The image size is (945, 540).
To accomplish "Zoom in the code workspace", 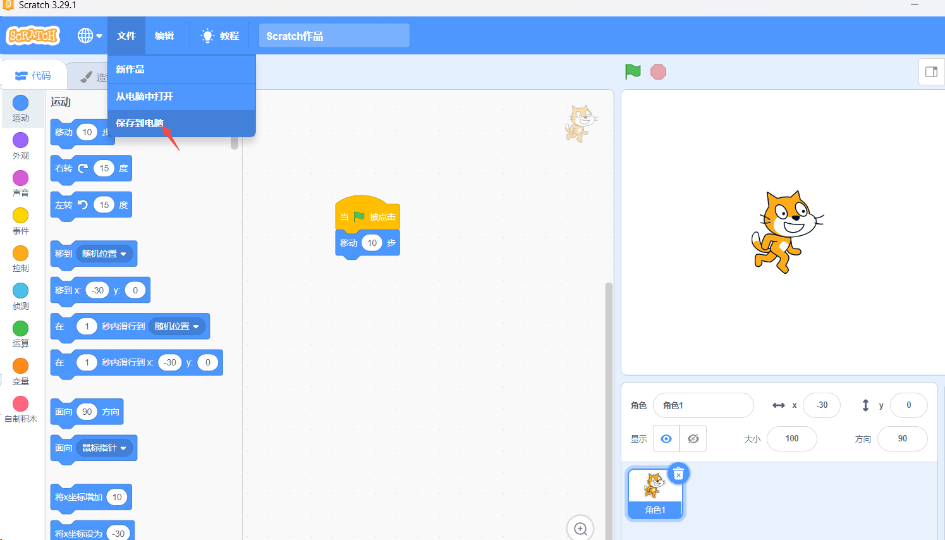I will pyautogui.click(x=580, y=529).
